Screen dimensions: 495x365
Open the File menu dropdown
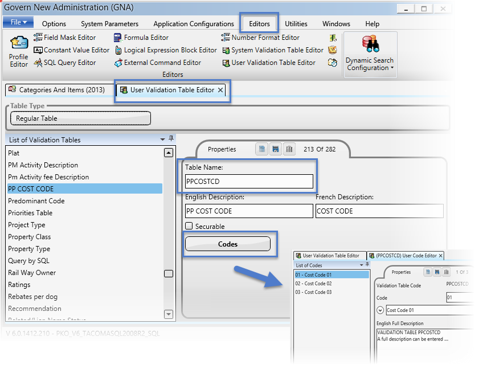tap(19, 22)
